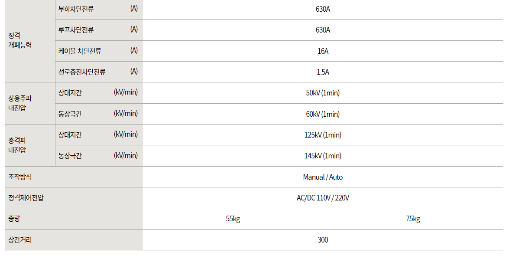Image resolution: width=509 pixels, height=256 pixels.
Task: Select the 정격제어전압 row label
Action: pyautogui.click(x=26, y=198)
